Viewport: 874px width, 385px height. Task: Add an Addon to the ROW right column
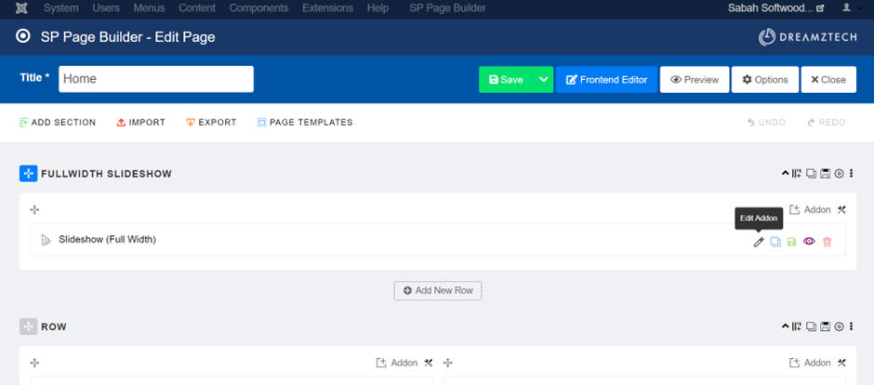tap(810, 363)
